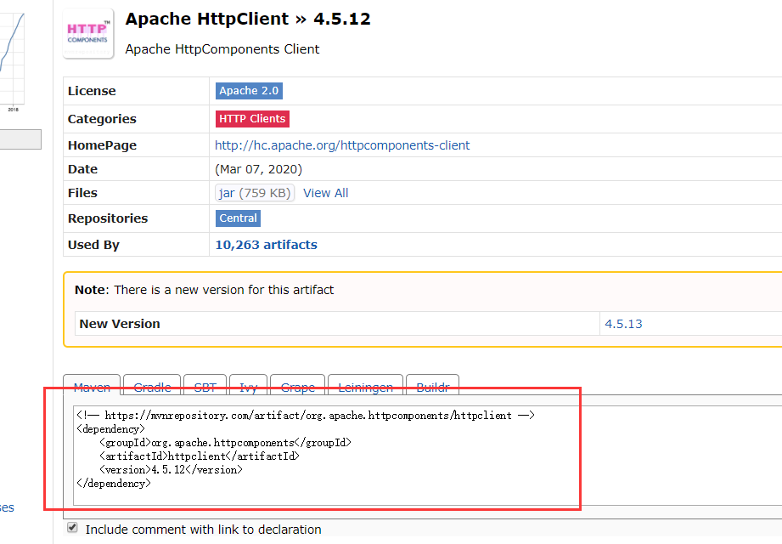Click the View All files link
Image resolution: width=782 pixels, height=544 pixels.
tap(325, 192)
